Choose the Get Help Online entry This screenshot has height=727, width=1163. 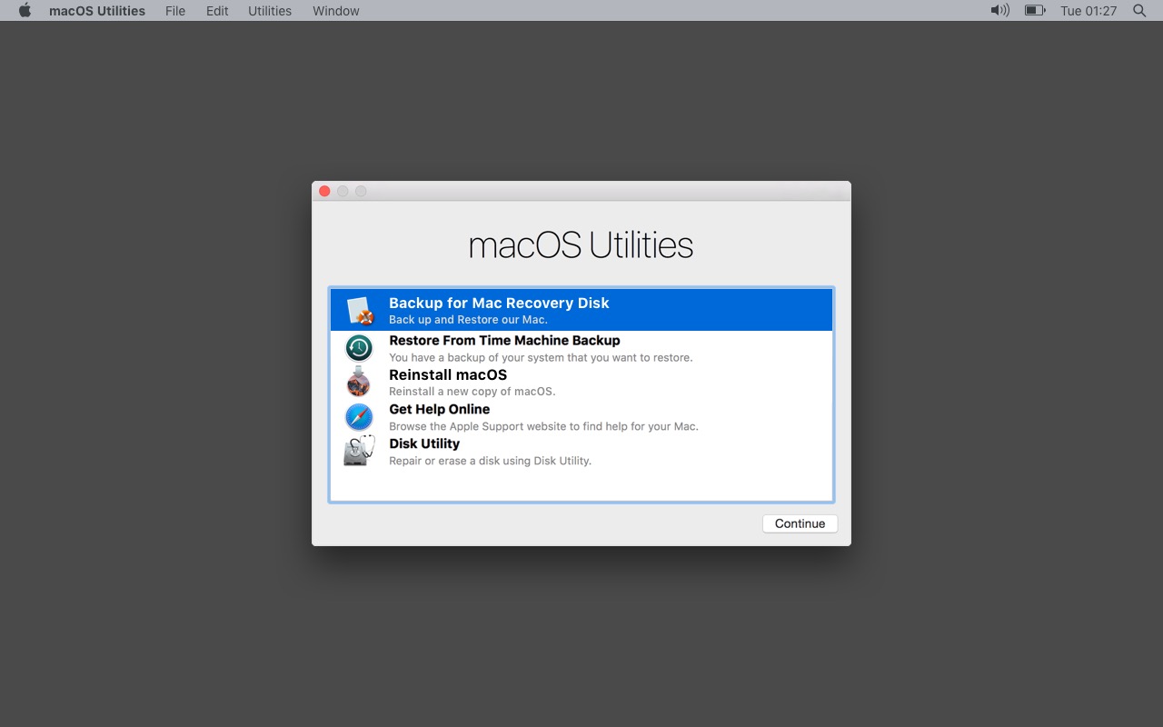pyautogui.click(x=439, y=410)
